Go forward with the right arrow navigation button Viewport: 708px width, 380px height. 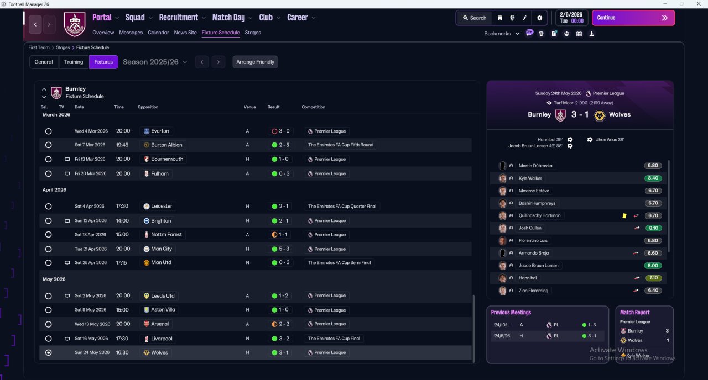(49, 24)
